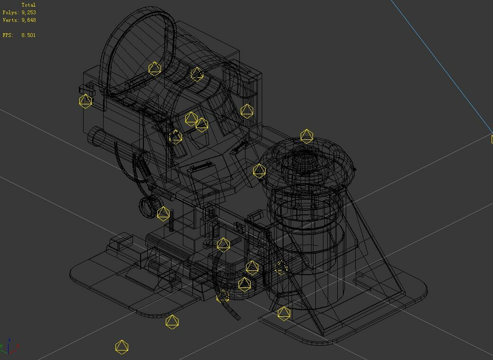The width and height of the screenshot is (493, 360).
Task: Click the light gizmo next to the small ring
Action: [x=163, y=214]
